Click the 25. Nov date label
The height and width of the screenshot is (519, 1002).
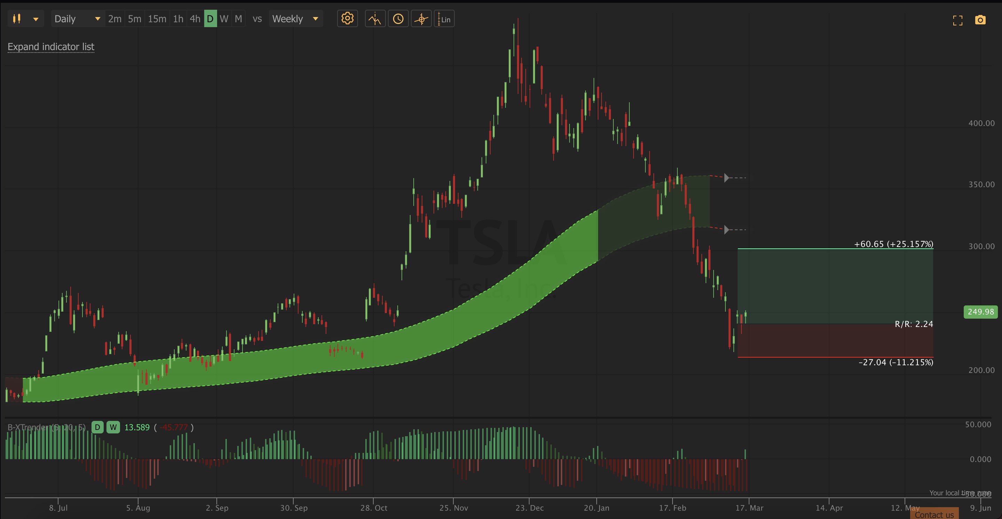tap(454, 508)
